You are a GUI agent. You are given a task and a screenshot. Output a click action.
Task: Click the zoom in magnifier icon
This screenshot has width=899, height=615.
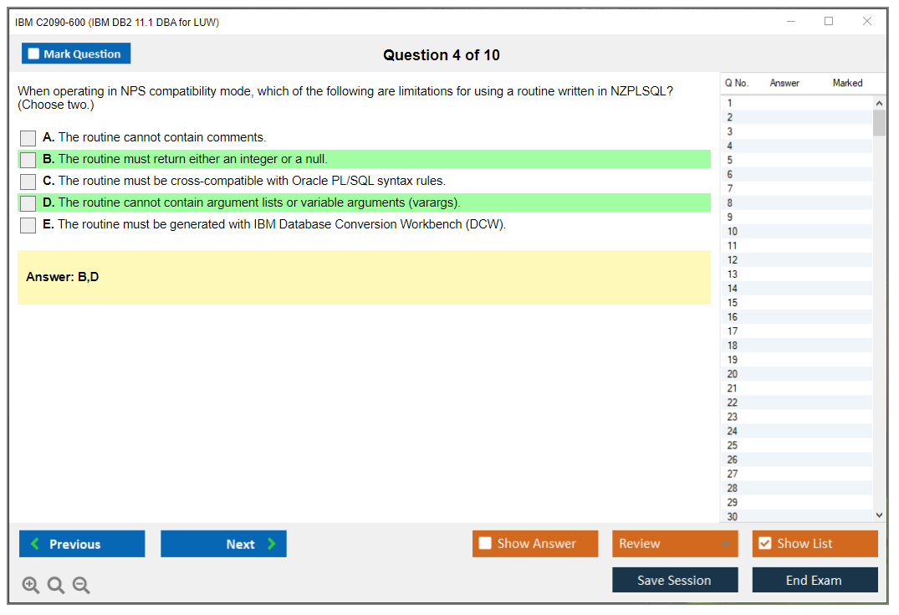(31, 586)
